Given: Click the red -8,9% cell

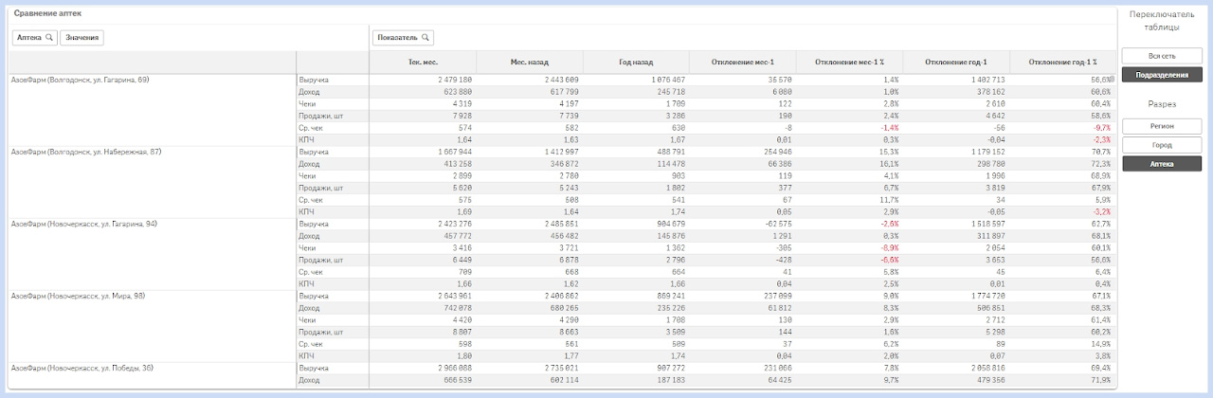Looking at the screenshot, I should pyautogui.click(x=888, y=247).
